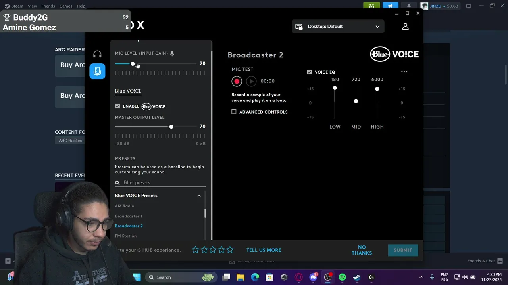Click Friends & Chat in Steam

pos(481,261)
